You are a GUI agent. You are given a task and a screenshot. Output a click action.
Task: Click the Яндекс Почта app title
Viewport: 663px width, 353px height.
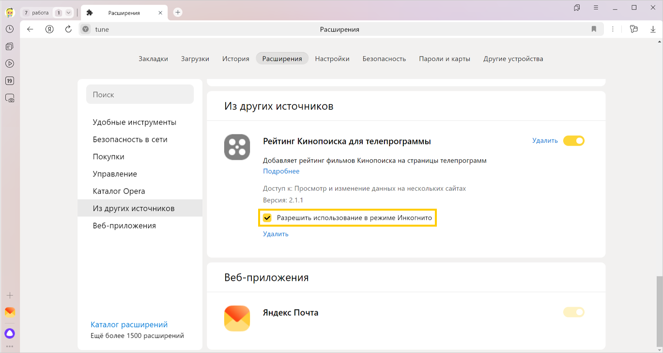pos(291,312)
